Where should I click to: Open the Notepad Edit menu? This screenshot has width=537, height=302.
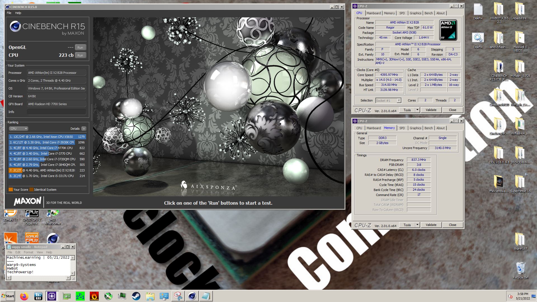click(18, 252)
